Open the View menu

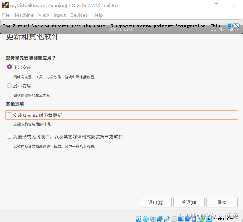pos(44,15)
